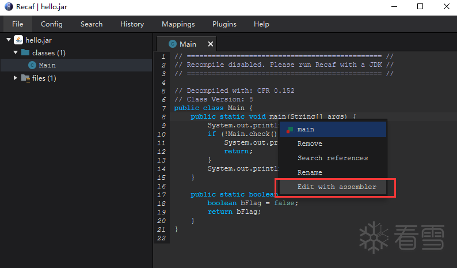Collapse the classes (1) folder

coord(16,52)
